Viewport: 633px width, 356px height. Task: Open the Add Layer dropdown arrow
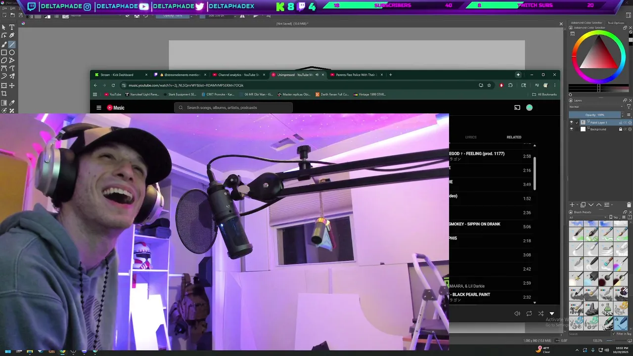click(577, 205)
